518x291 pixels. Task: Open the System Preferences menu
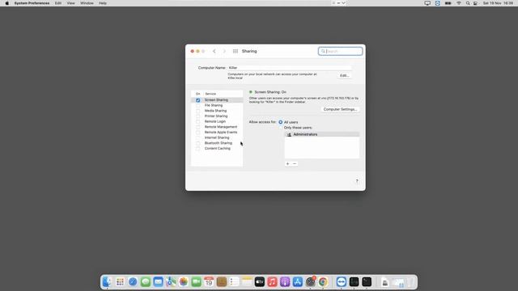pos(32,3)
